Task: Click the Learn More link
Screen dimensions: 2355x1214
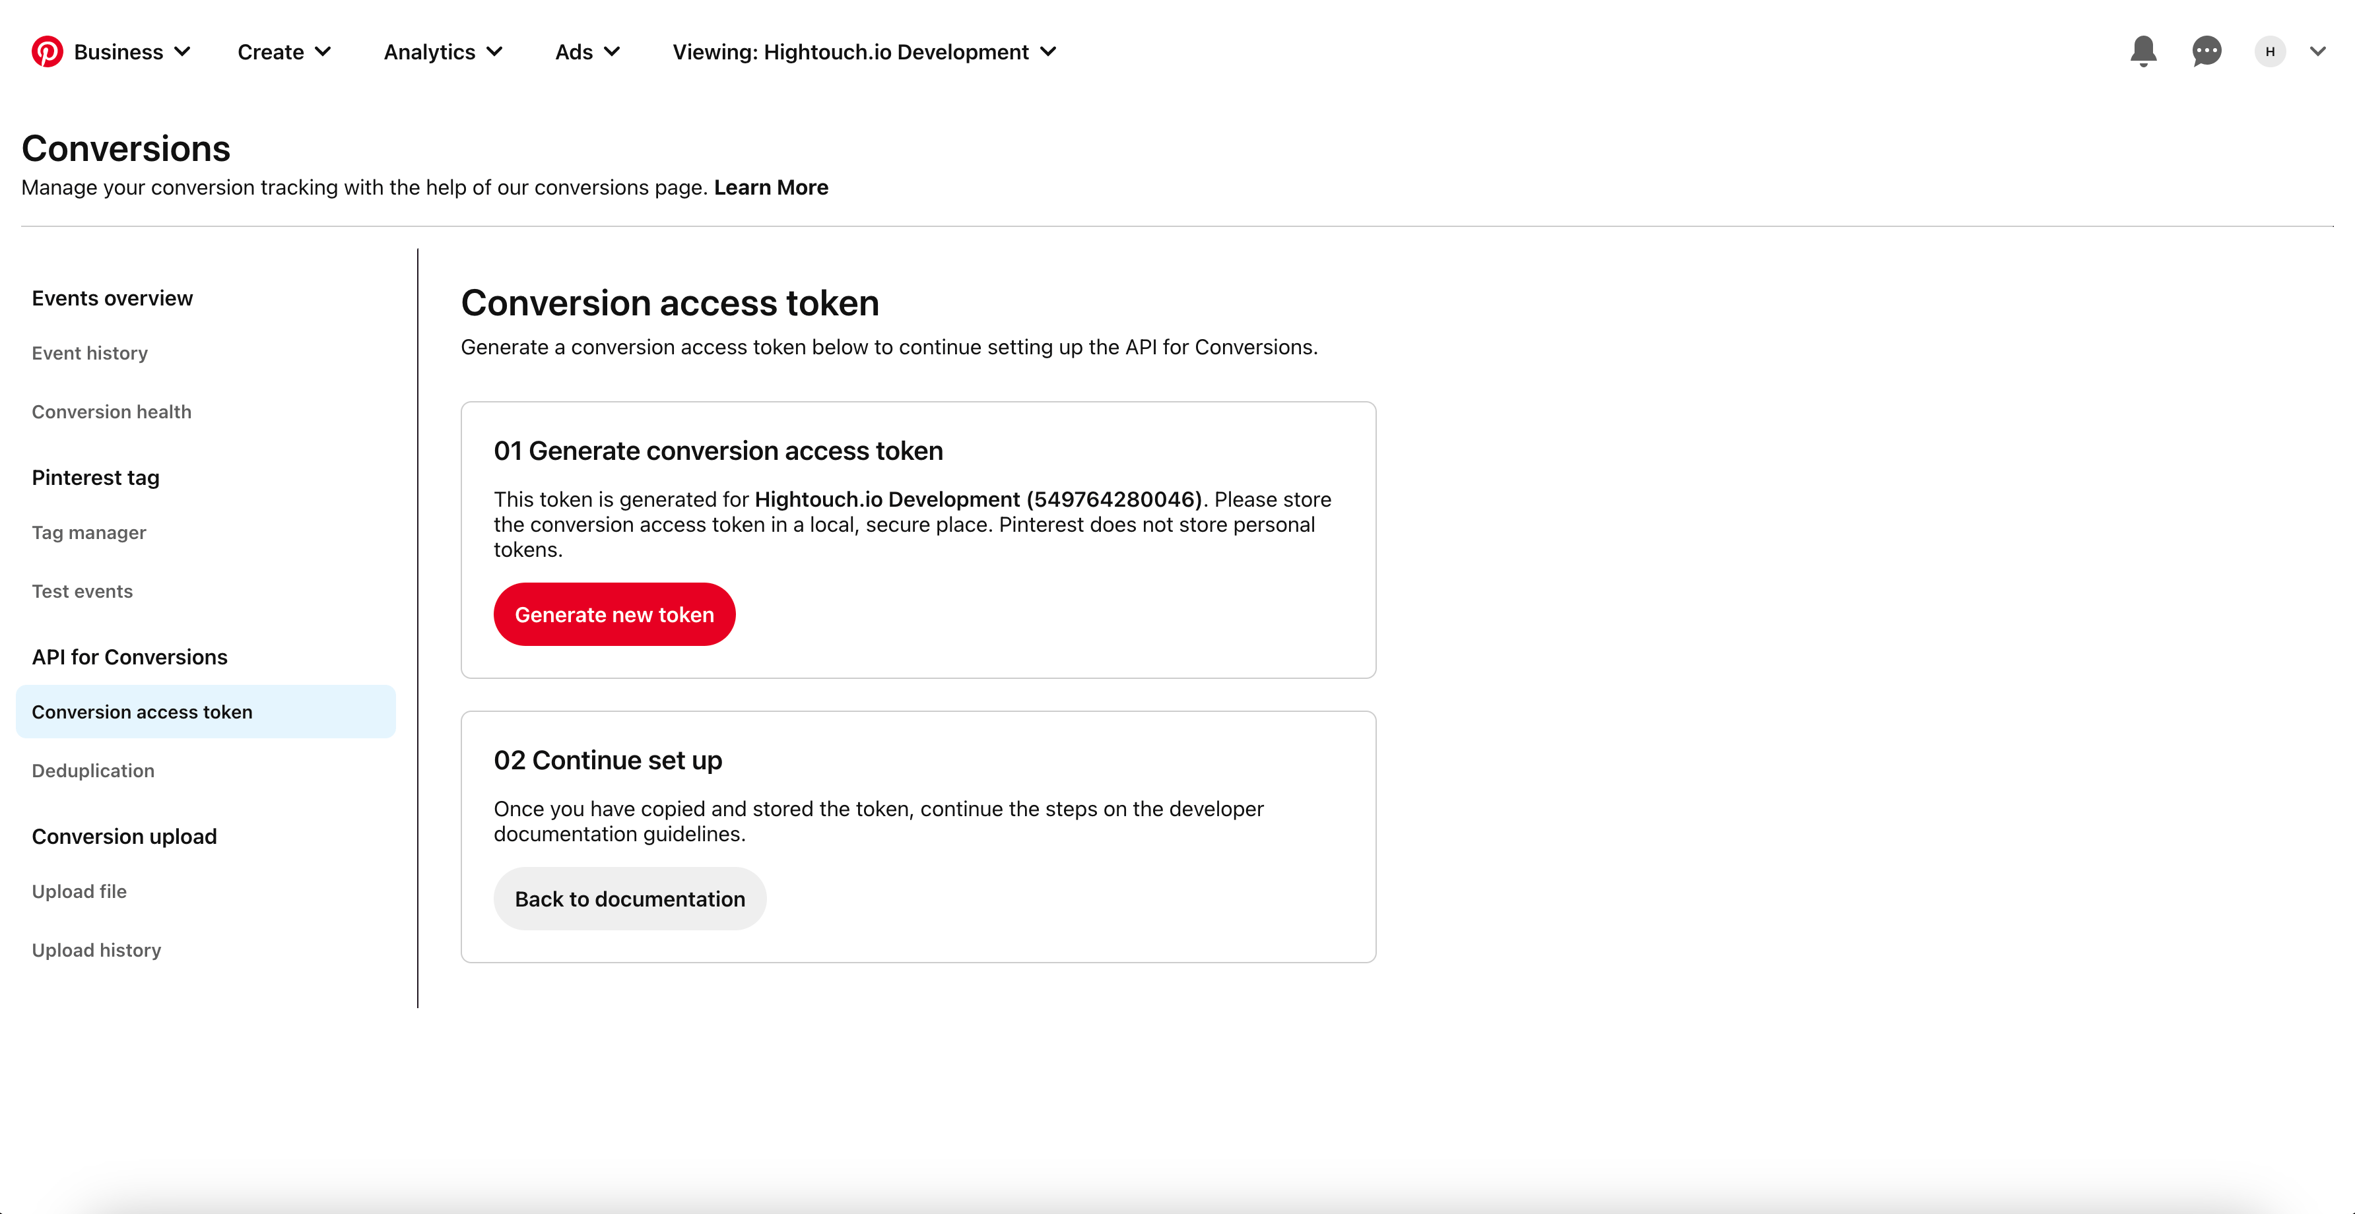Action: tap(771, 187)
